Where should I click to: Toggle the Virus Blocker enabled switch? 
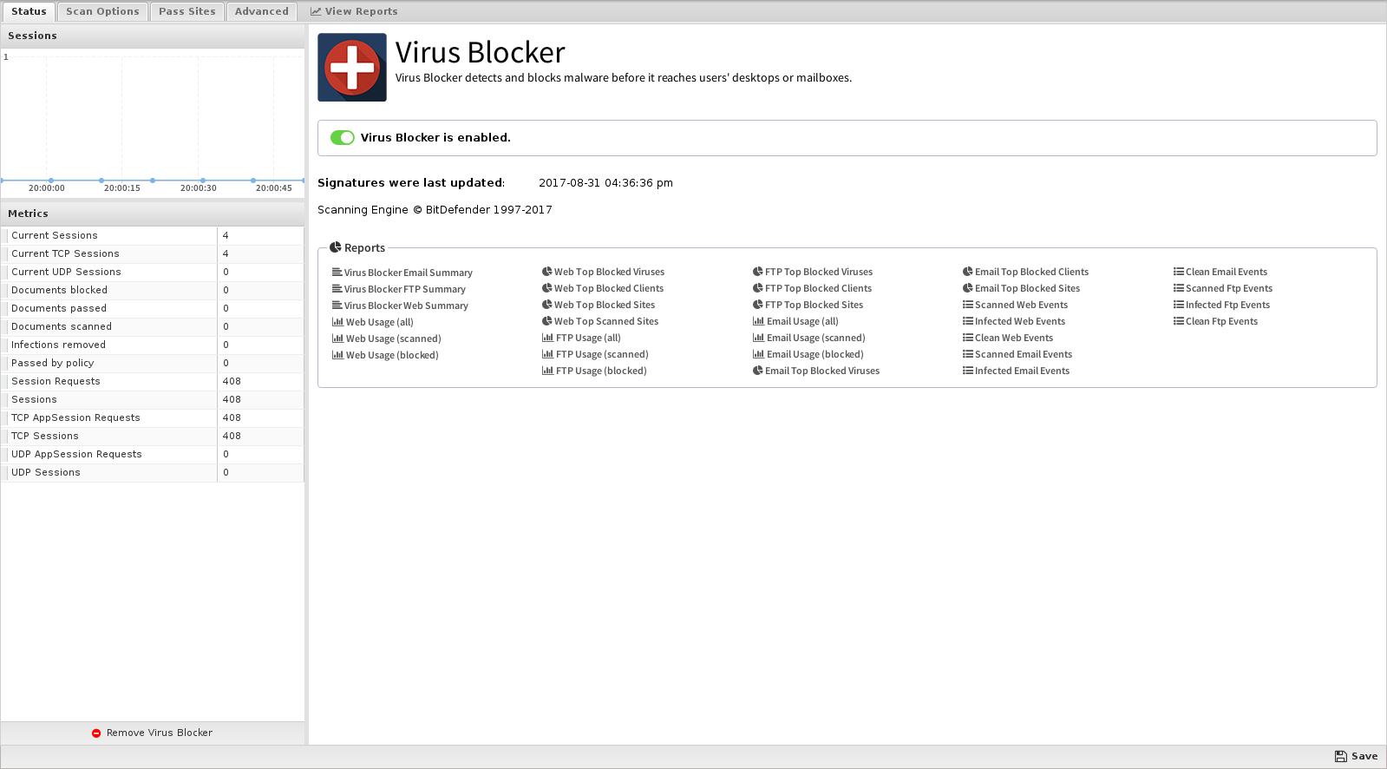[343, 138]
